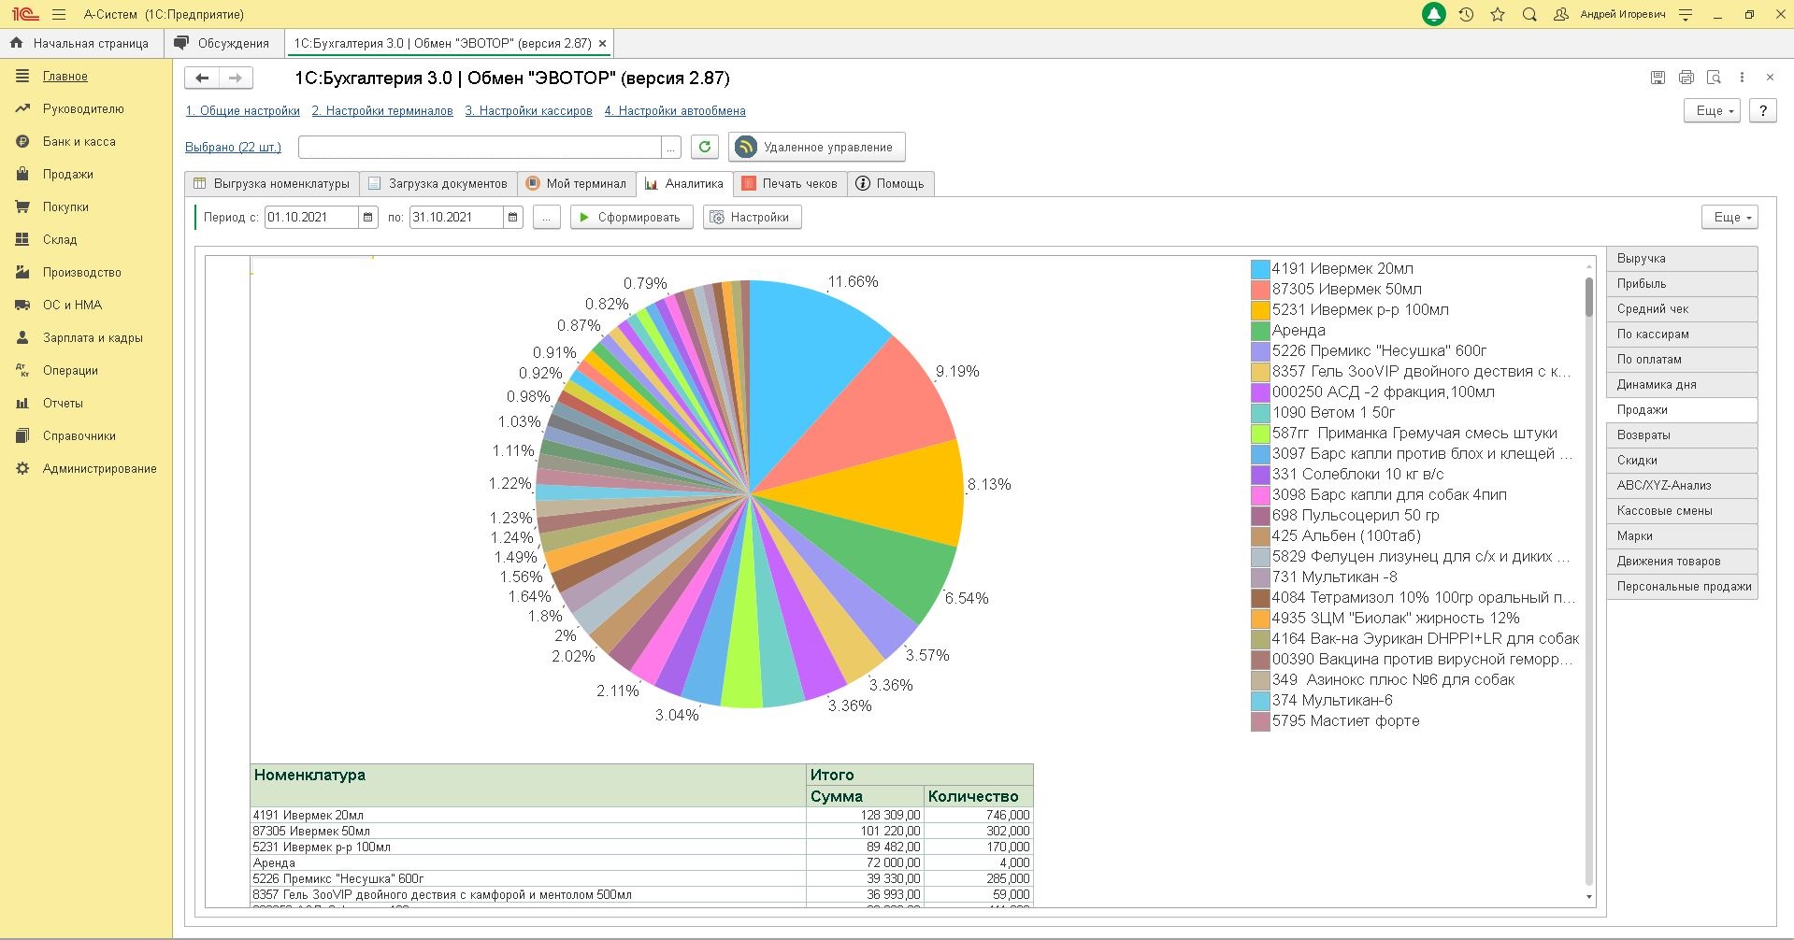Select the Прибыль report button
This screenshot has width=1794, height=940.
(1682, 284)
